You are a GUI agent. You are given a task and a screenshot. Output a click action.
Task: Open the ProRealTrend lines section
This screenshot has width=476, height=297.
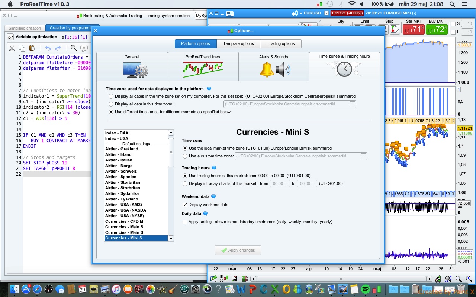tap(203, 66)
